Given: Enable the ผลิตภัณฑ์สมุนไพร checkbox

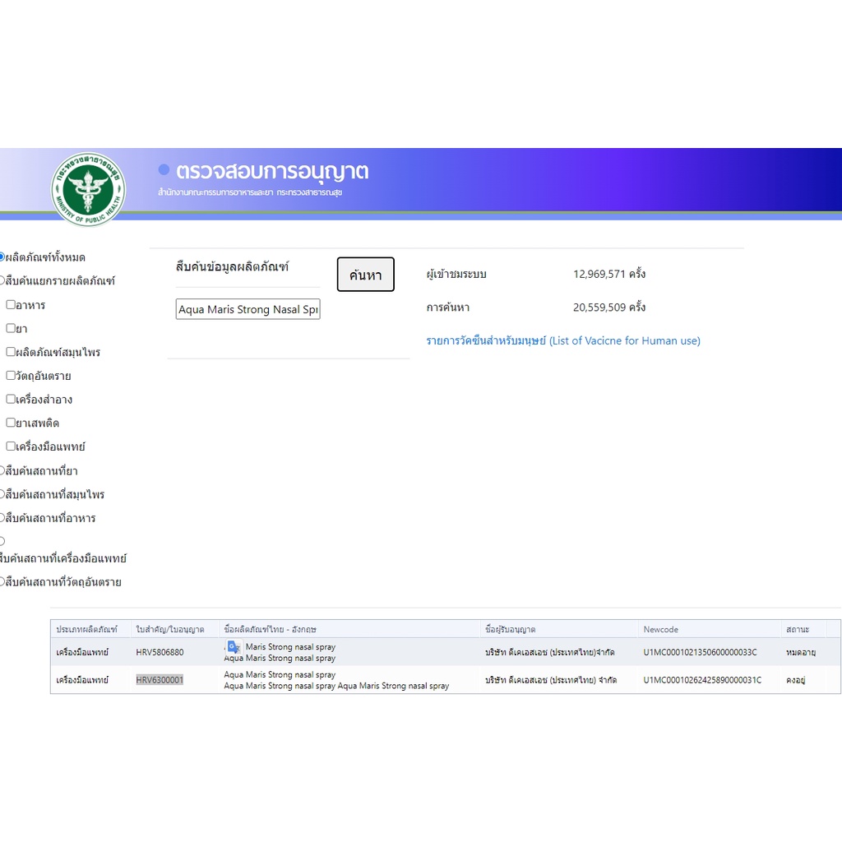Looking at the screenshot, I should point(11,352).
